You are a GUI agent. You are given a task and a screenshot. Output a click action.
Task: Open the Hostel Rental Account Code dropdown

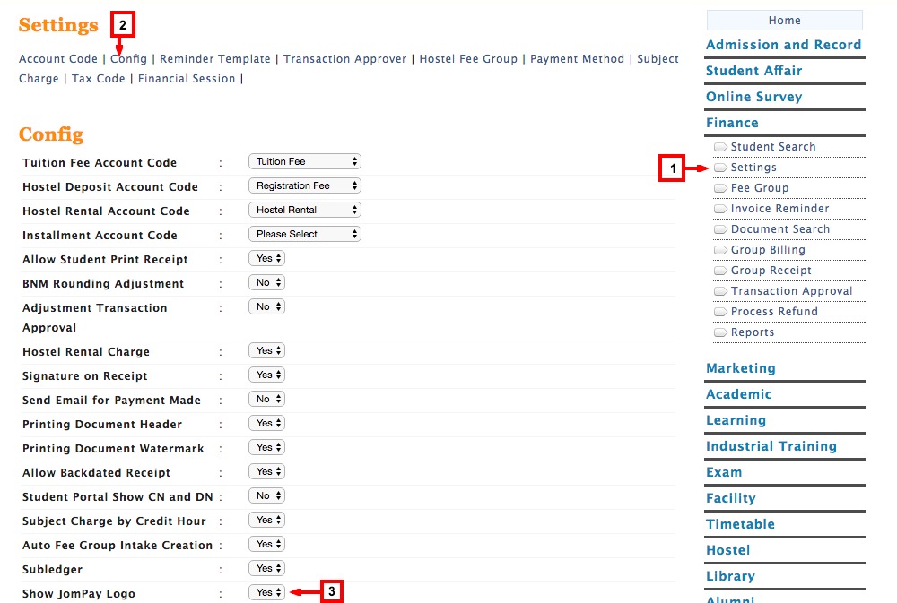point(304,211)
